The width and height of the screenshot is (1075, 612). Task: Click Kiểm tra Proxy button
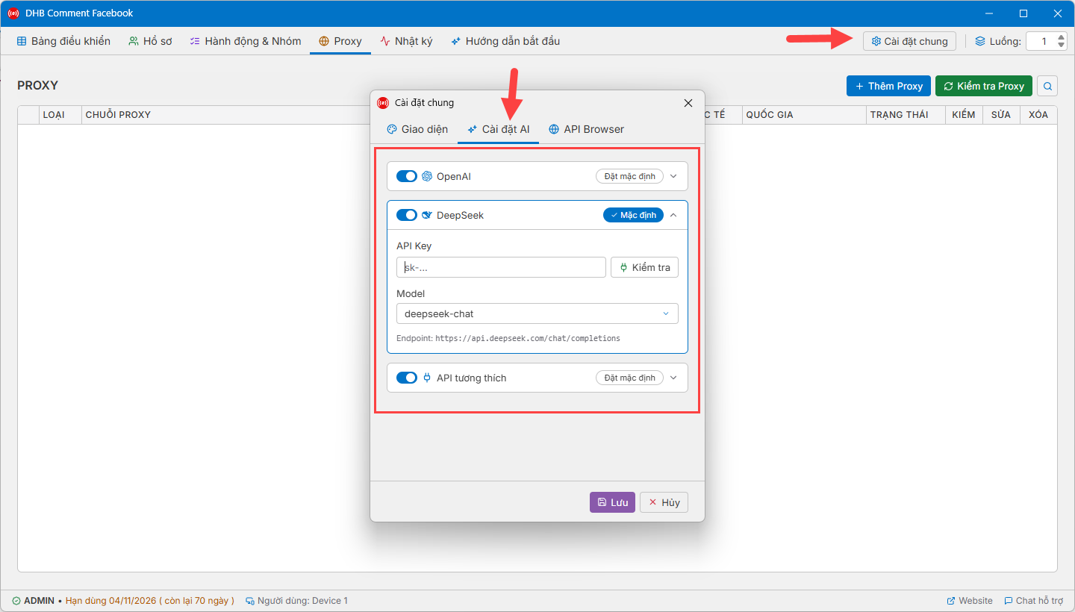[984, 86]
